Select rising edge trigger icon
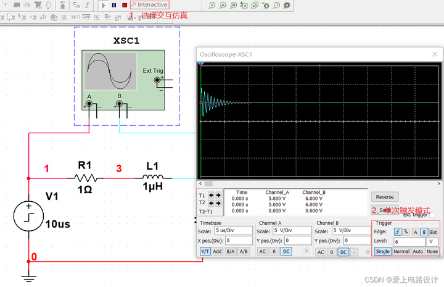 click(398, 232)
